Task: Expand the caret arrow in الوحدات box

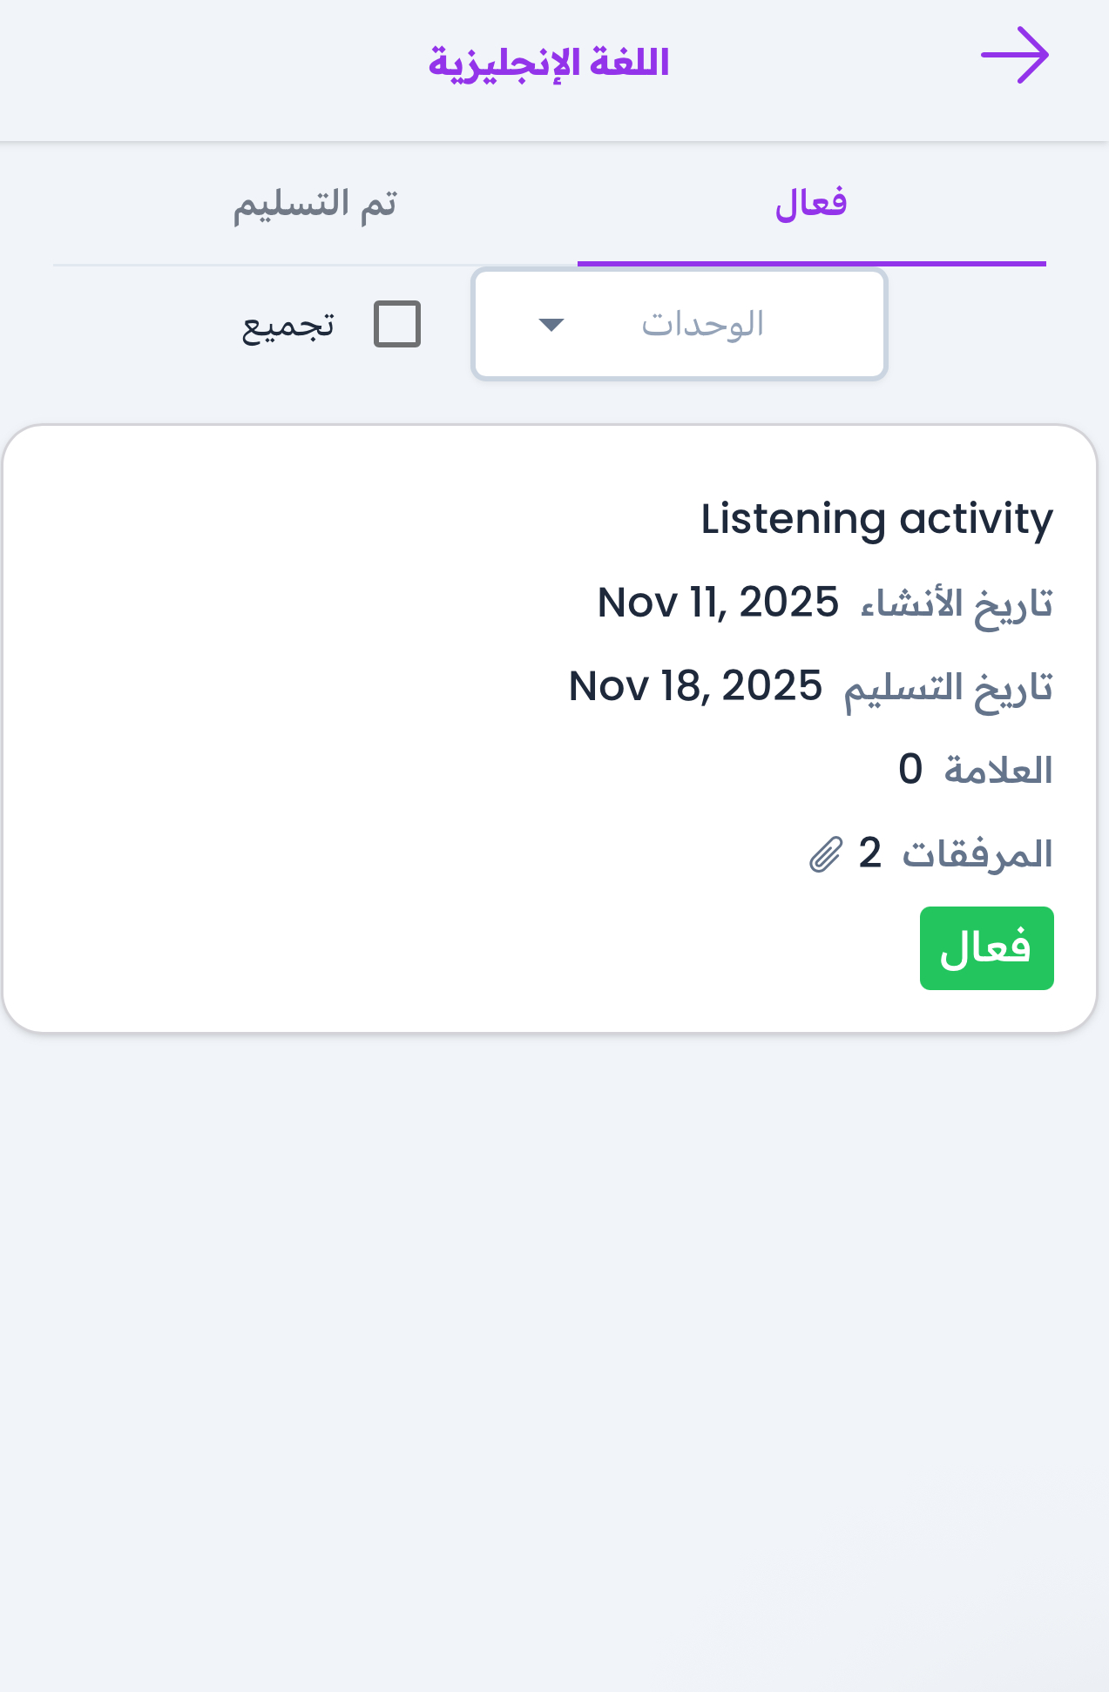Action: click(551, 326)
